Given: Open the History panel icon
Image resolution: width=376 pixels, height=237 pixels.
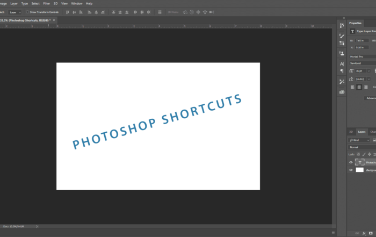Looking at the screenshot, I should tap(342, 25).
